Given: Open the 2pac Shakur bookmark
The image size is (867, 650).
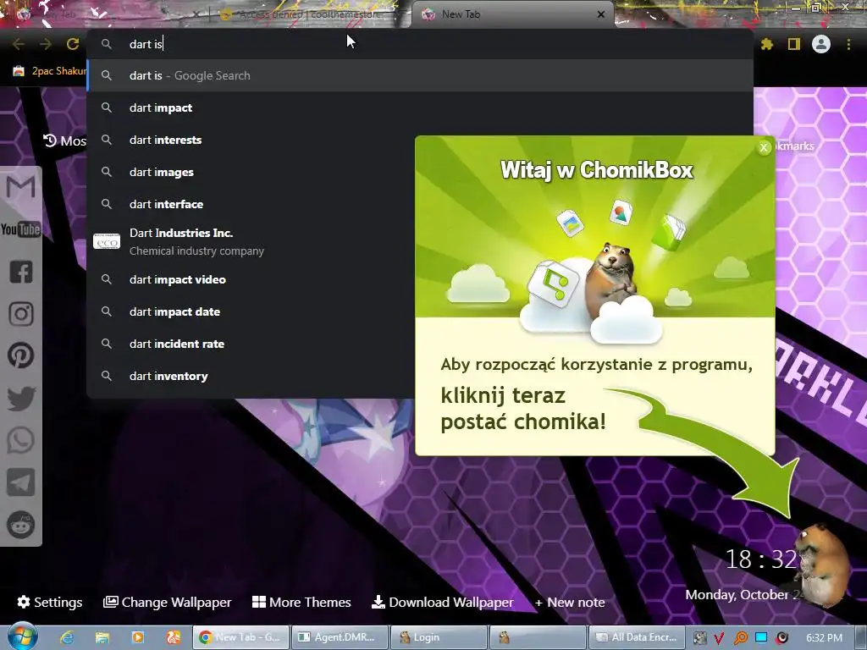Looking at the screenshot, I should (x=50, y=71).
